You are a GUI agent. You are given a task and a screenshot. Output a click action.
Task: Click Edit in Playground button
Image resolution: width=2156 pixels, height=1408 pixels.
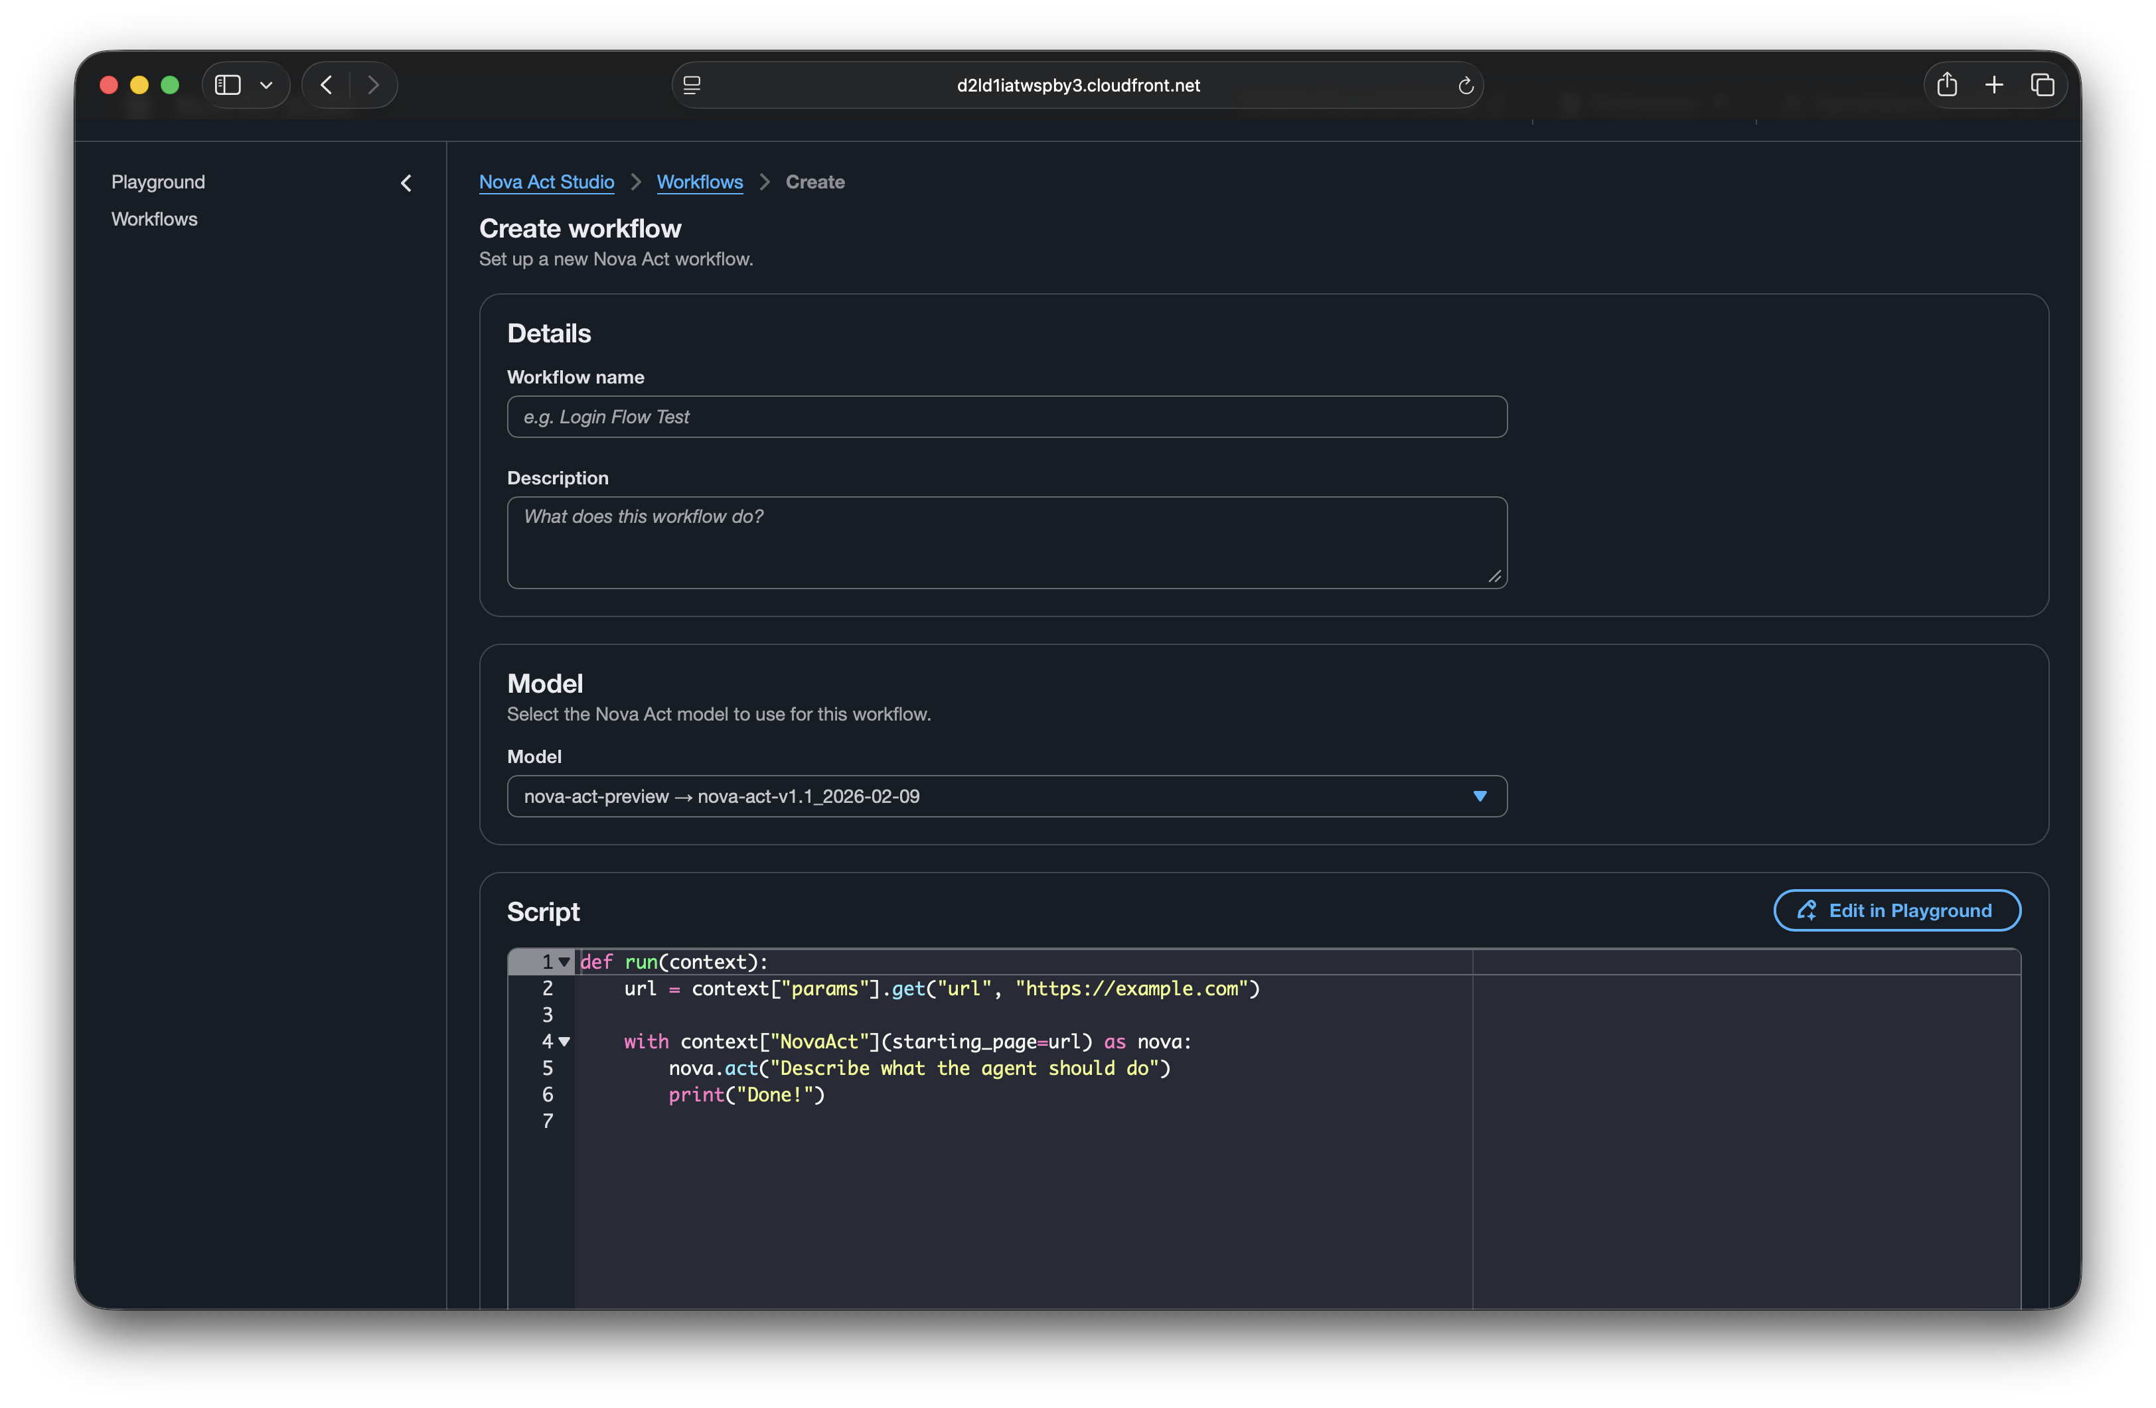1897,910
